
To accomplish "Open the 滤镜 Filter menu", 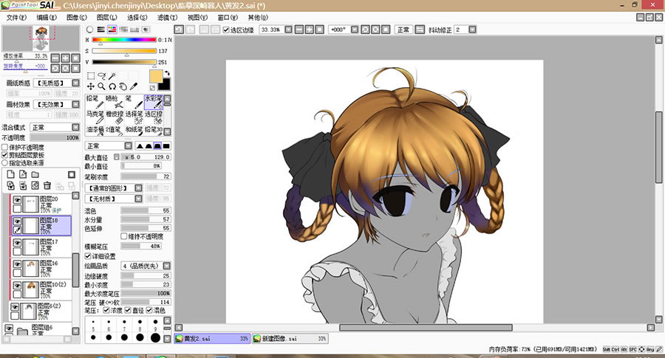I will 167,18.
